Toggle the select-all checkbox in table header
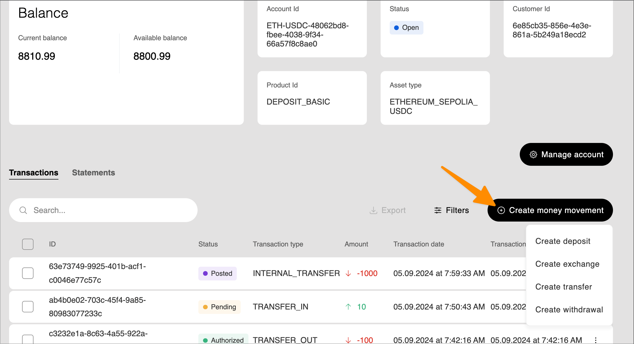The width and height of the screenshot is (634, 344). coord(28,244)
